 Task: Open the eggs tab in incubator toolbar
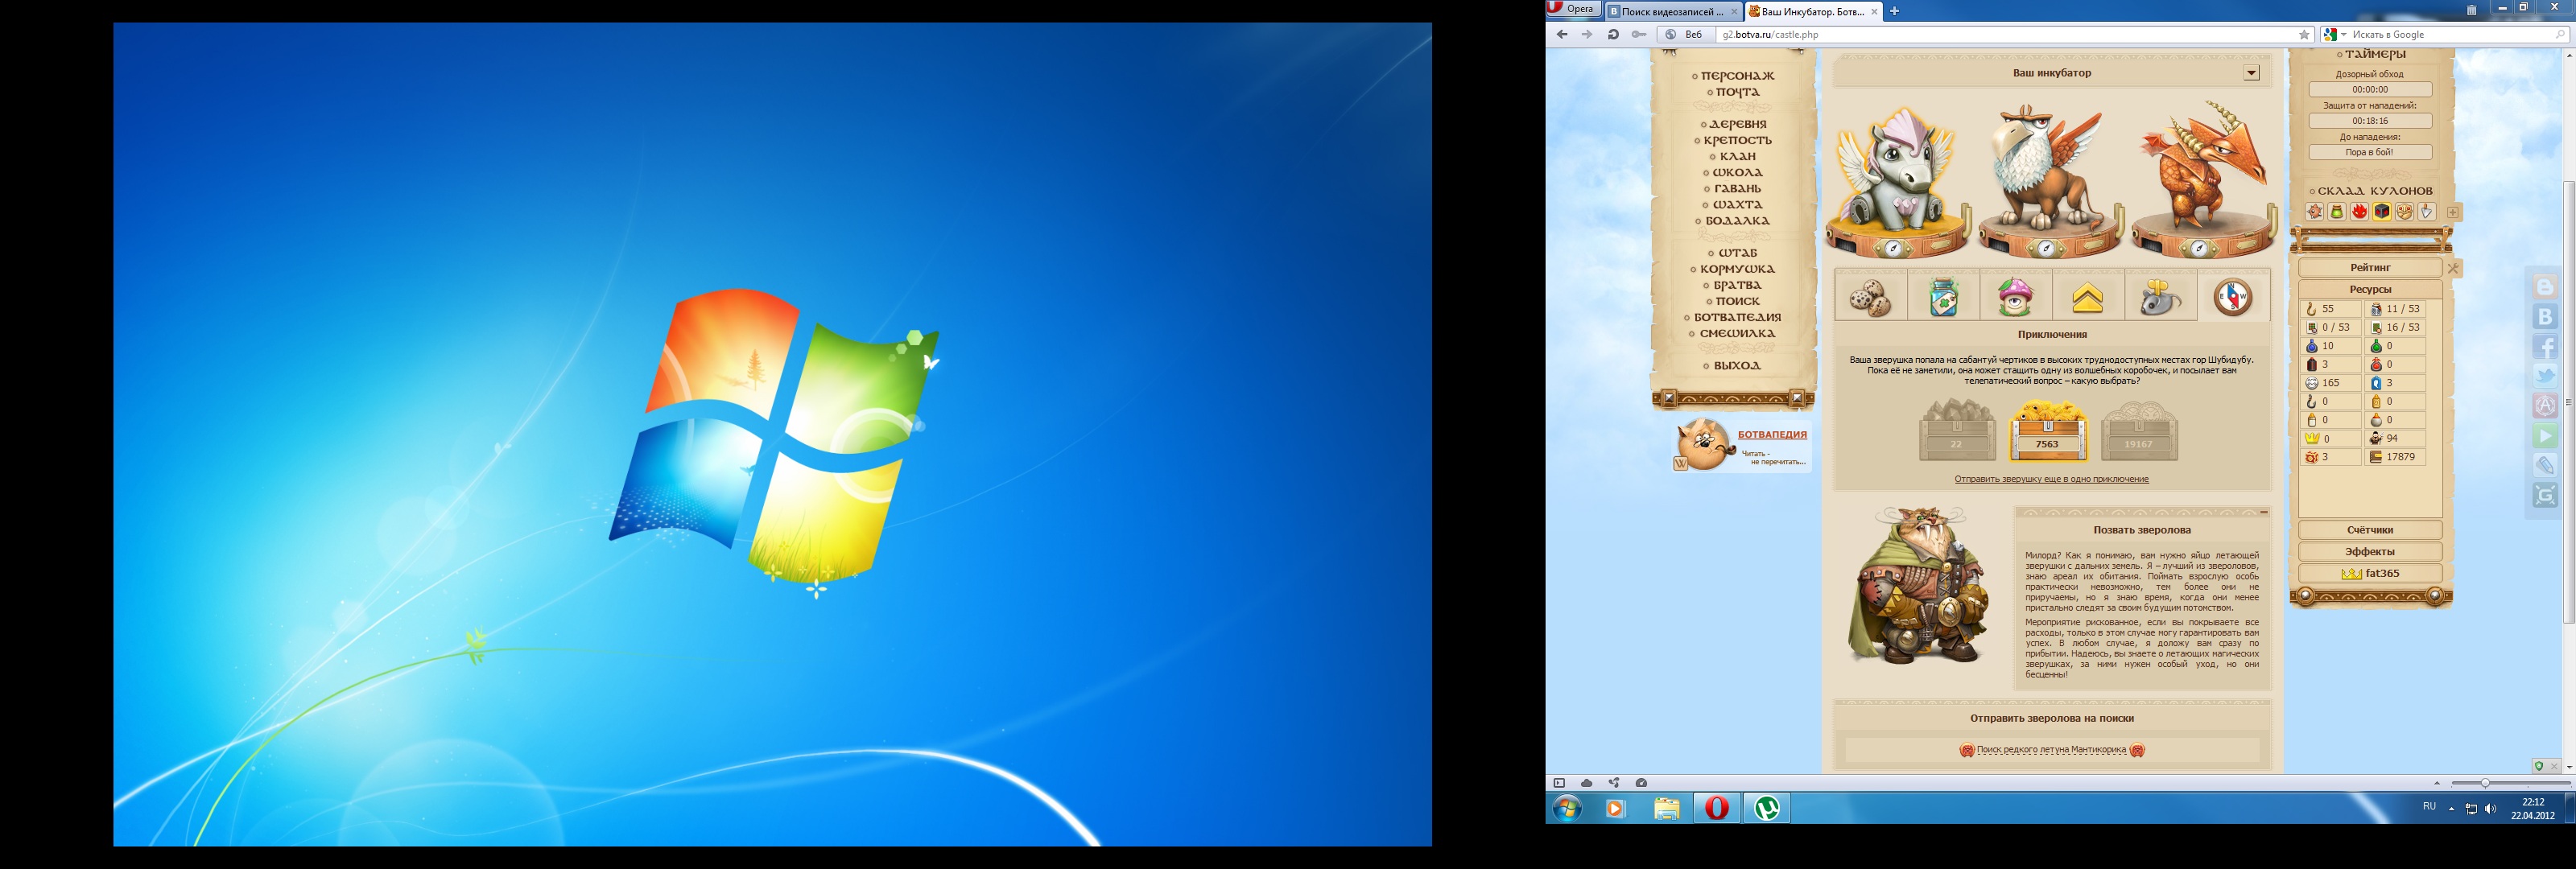point(1870,297)
